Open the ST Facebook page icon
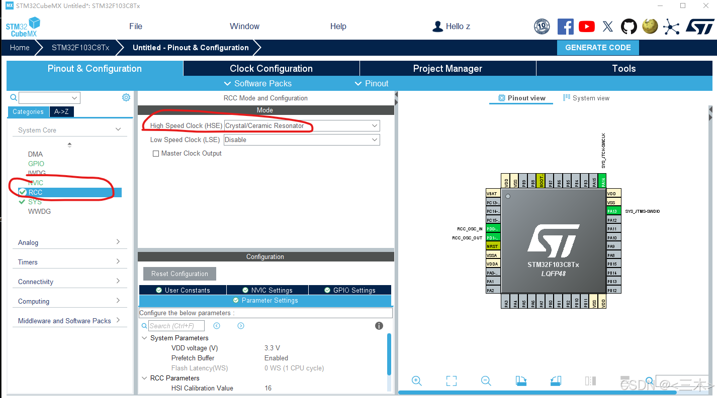Image resolution: width=717 pixels, height=398 pixels. 565,27
